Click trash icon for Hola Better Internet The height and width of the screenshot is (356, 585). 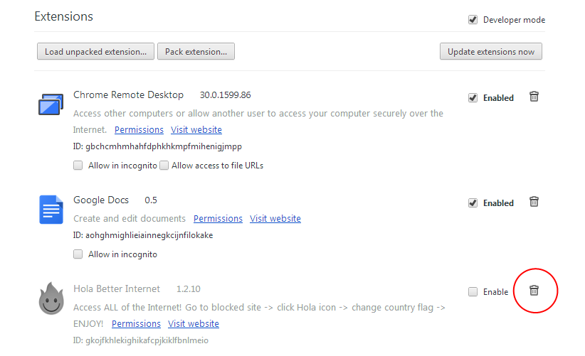(x=534, y=291)
